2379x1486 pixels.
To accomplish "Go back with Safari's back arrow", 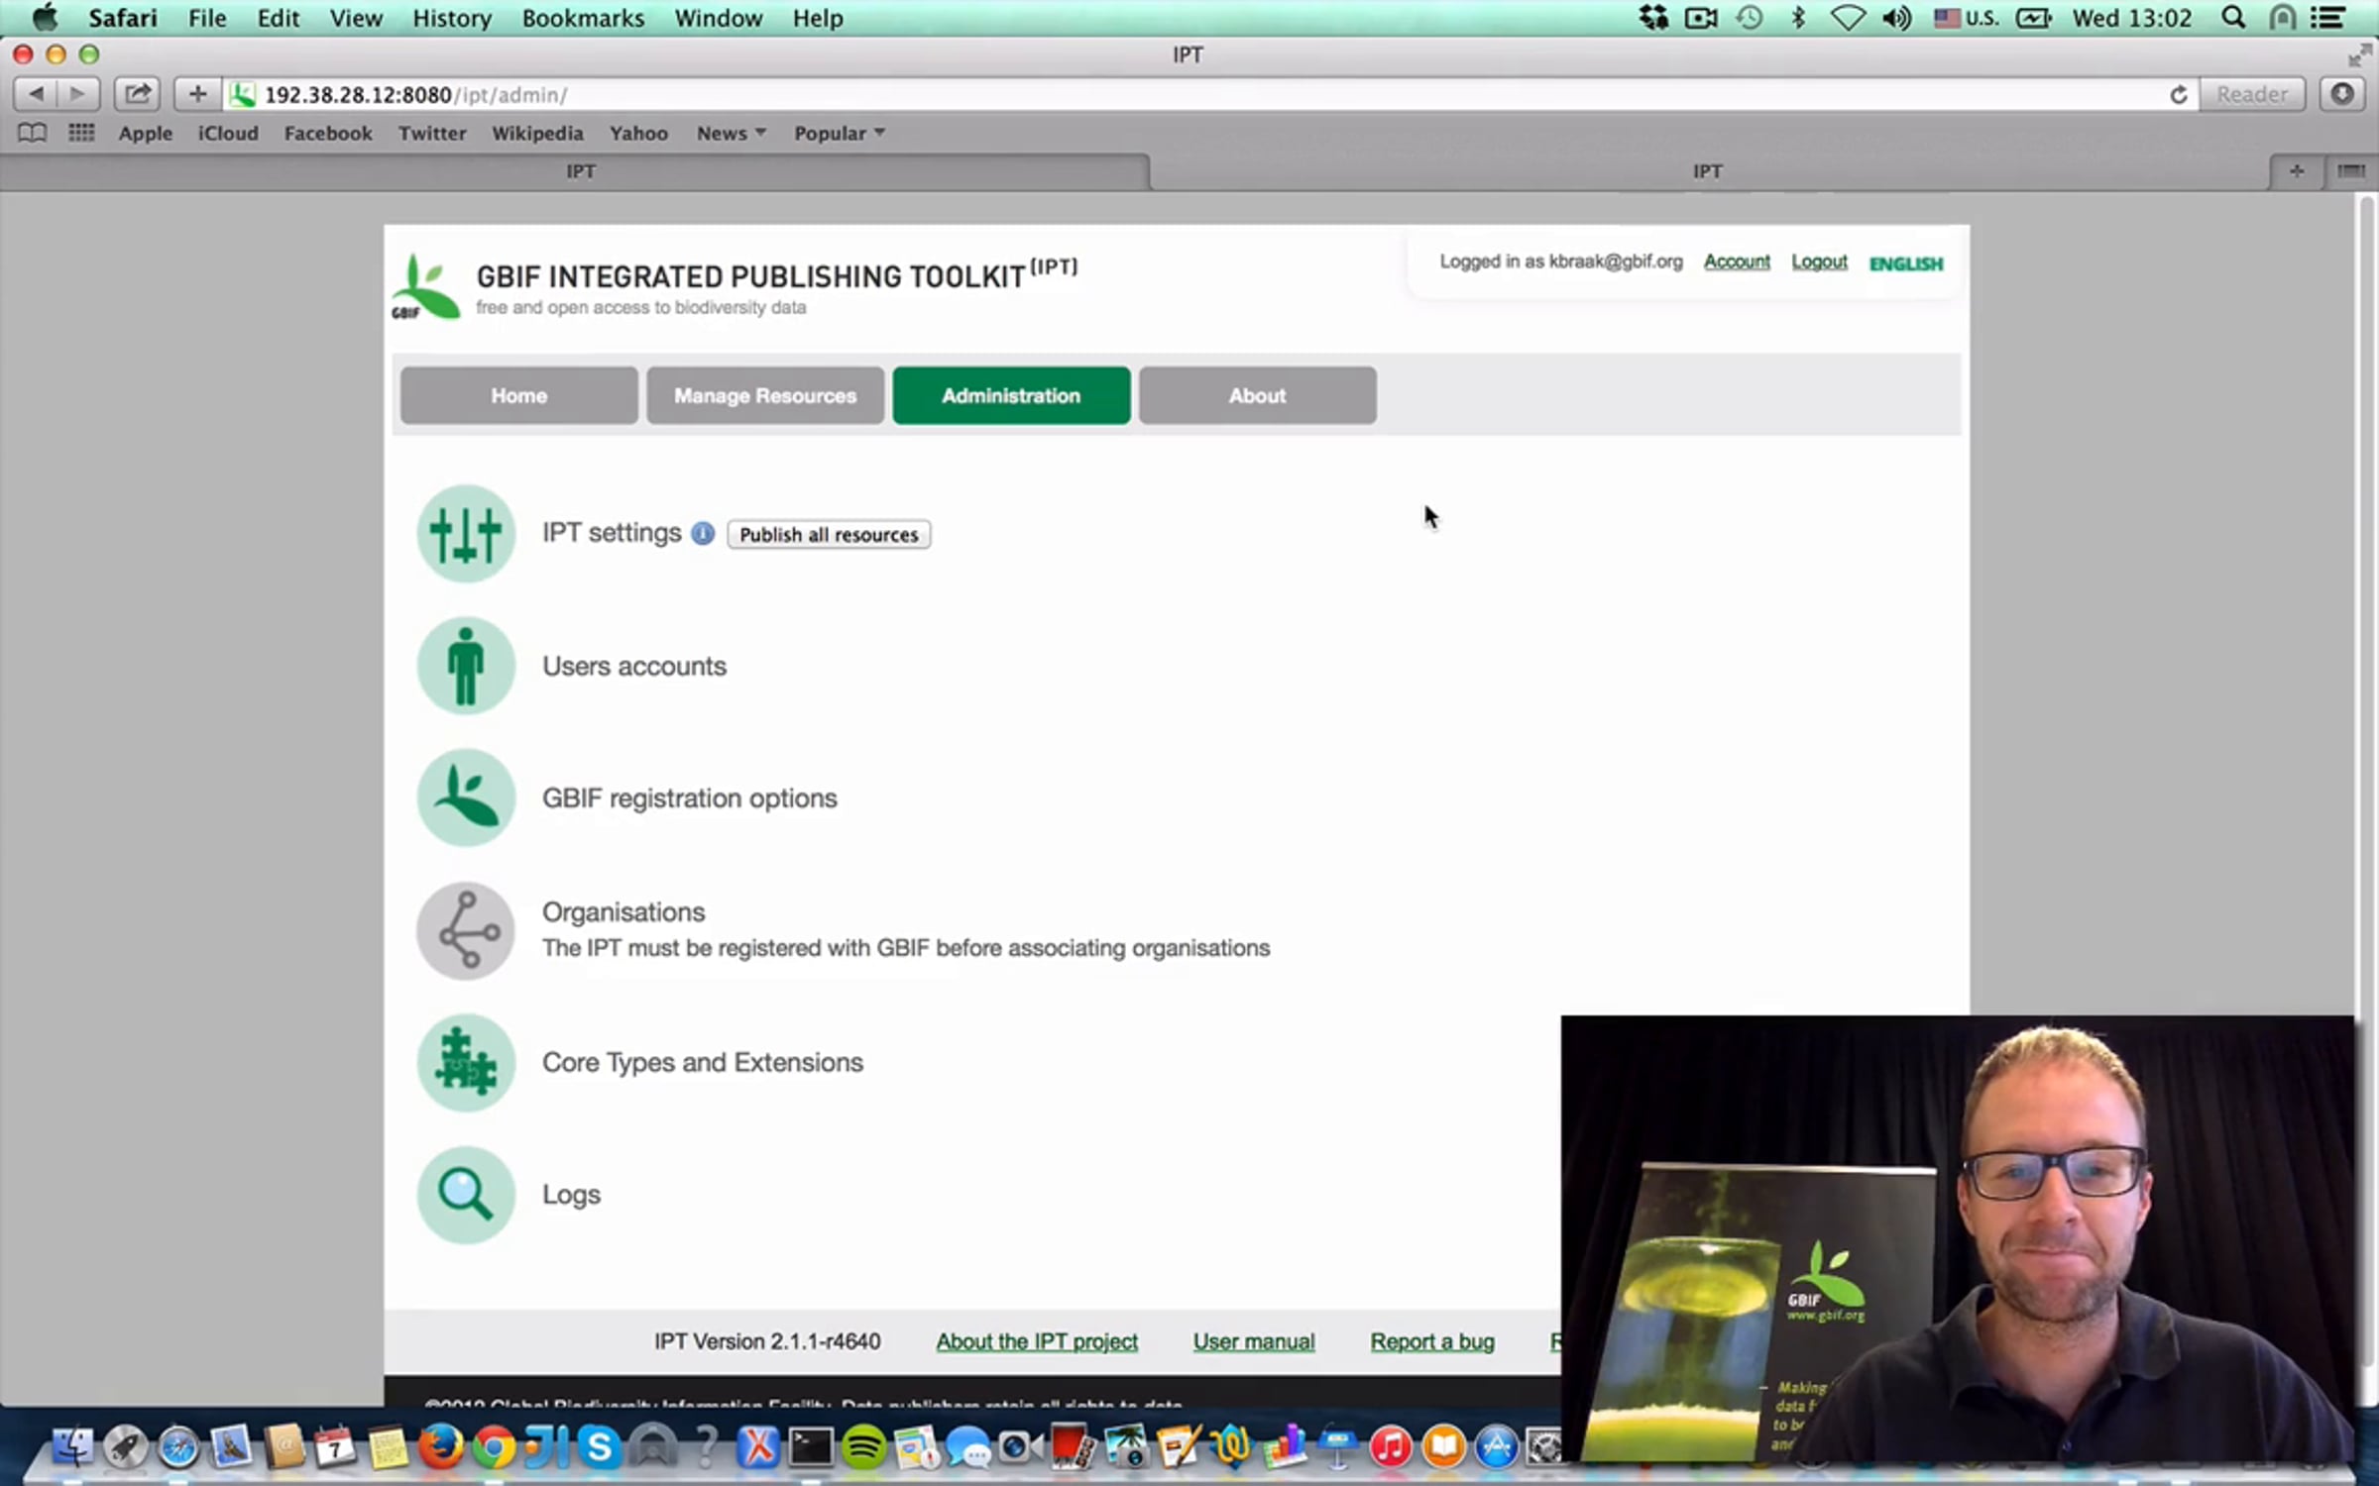I will (36, 94).
